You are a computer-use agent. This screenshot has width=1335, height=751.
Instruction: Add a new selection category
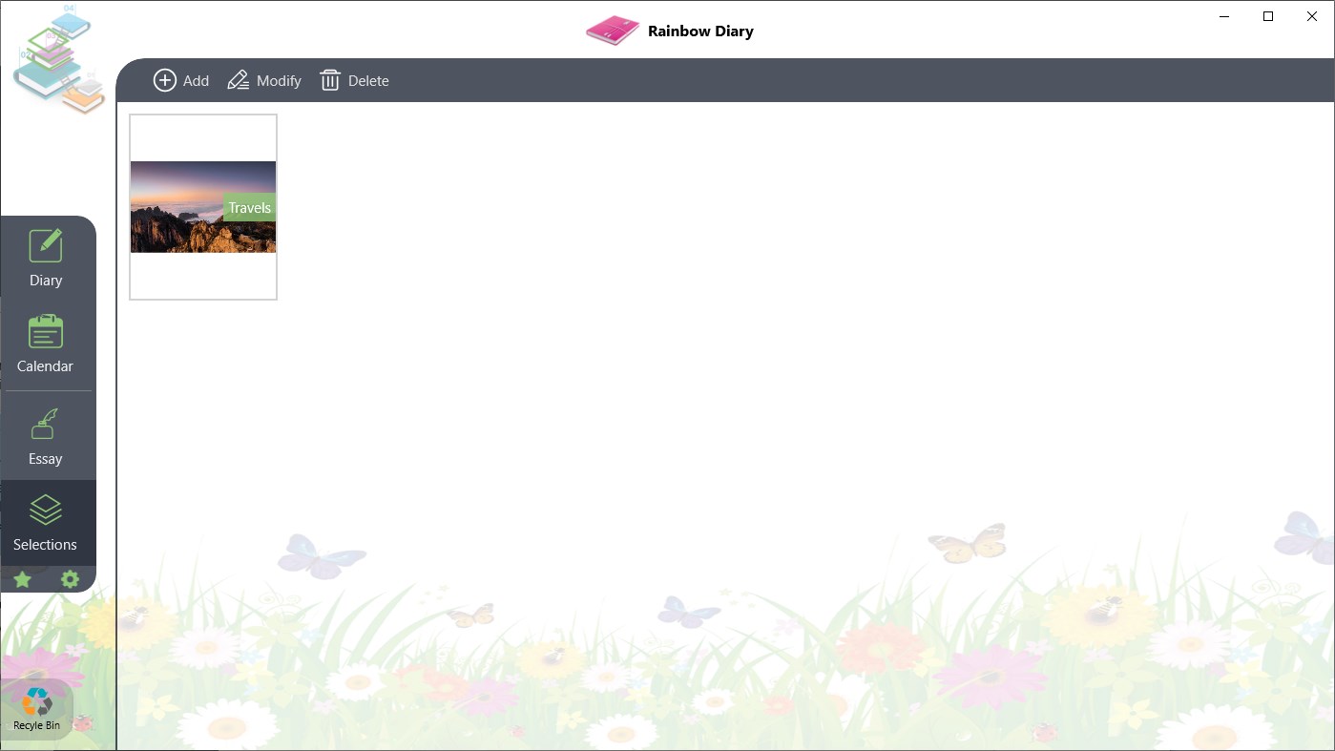180,80
